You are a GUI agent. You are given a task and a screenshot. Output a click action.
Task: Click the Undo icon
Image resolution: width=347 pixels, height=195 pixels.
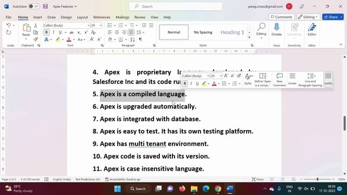pyautogui.click(x=9, y=25)
